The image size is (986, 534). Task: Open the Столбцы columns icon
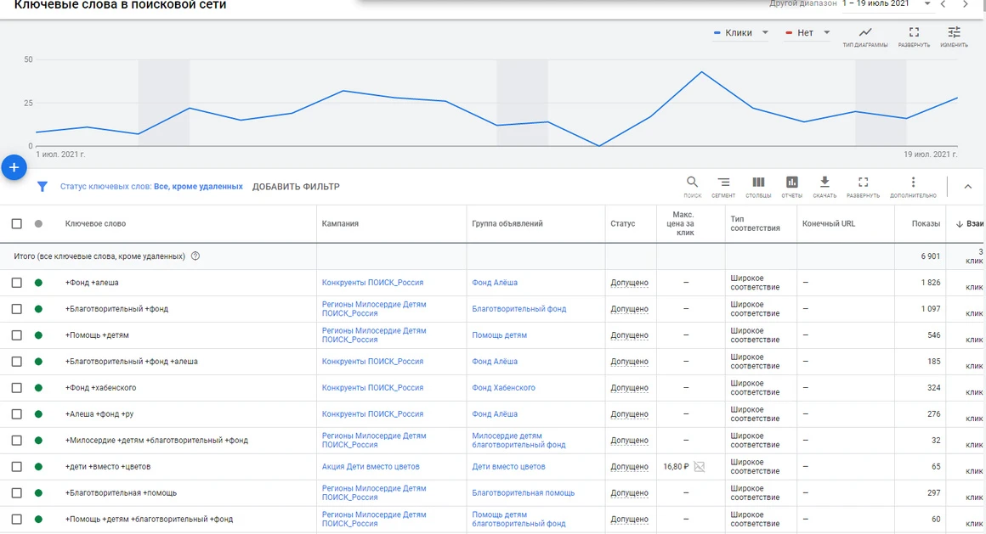point(758,183)
